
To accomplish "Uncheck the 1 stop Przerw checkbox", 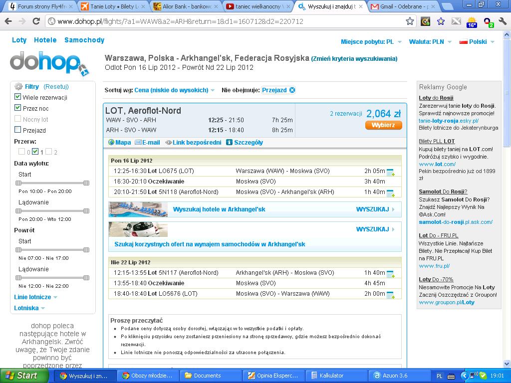I will [x=35, y=152].
